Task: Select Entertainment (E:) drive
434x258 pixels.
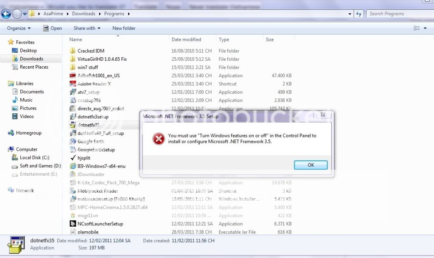Action: coord(38,174)
